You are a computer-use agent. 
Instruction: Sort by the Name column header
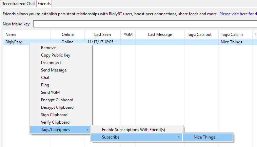[27, 35]
